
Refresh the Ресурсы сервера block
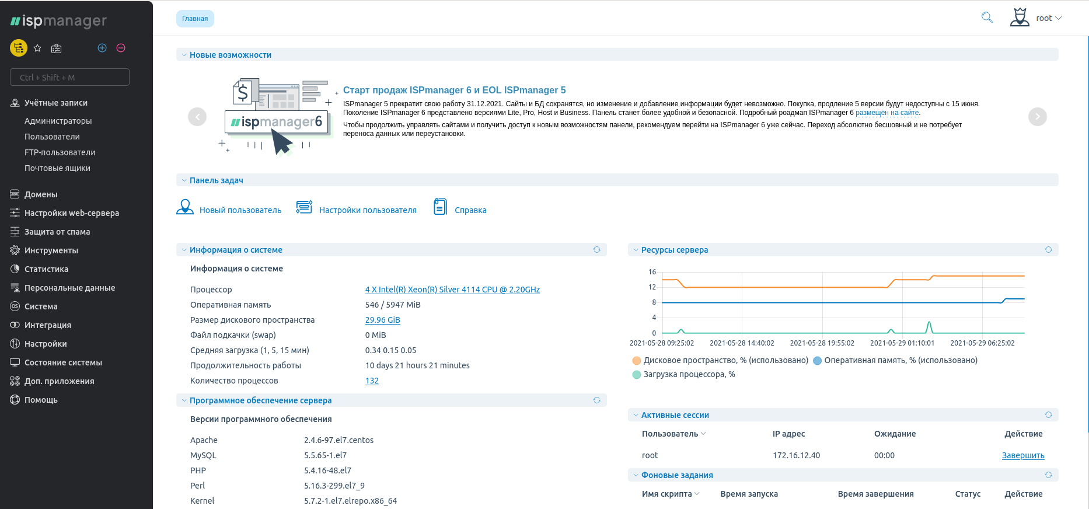[x=1048, y=250]
